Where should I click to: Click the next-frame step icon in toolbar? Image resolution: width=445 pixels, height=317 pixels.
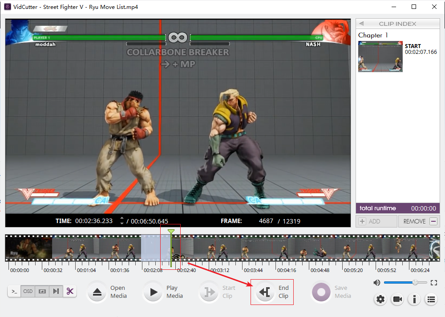(x=56, y=292)
